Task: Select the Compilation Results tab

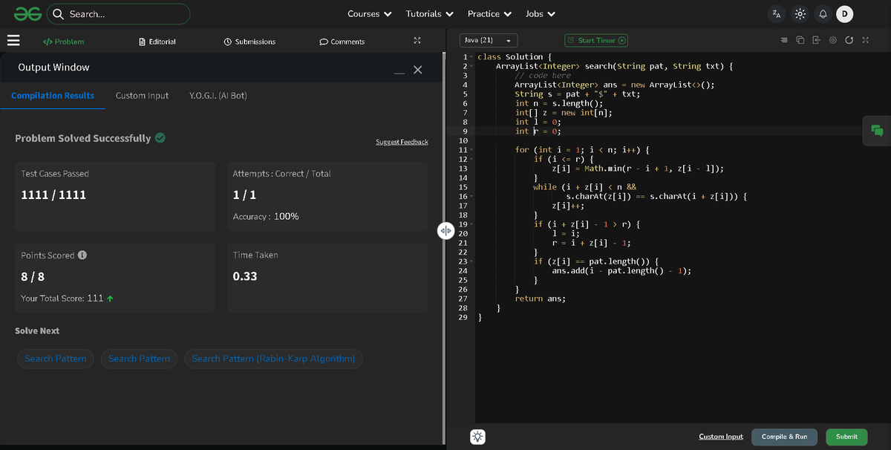Action: pyautogui.click(x=53, y=96)
